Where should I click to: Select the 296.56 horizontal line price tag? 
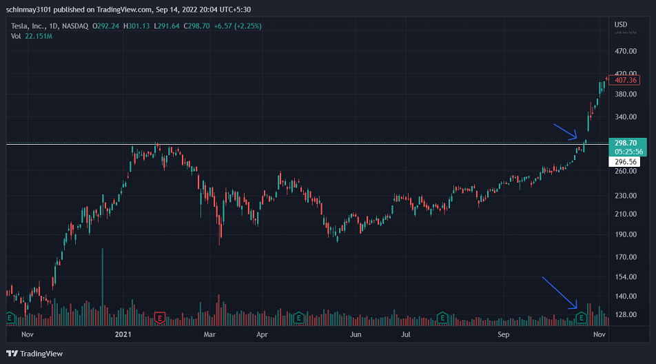point(624,161)
